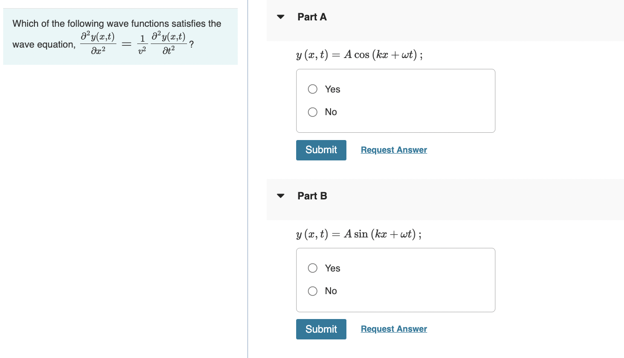This screenshot has height=358, width=624.
Task: Collapse Part A using its triangle arrow
Action: pos(281,17)
